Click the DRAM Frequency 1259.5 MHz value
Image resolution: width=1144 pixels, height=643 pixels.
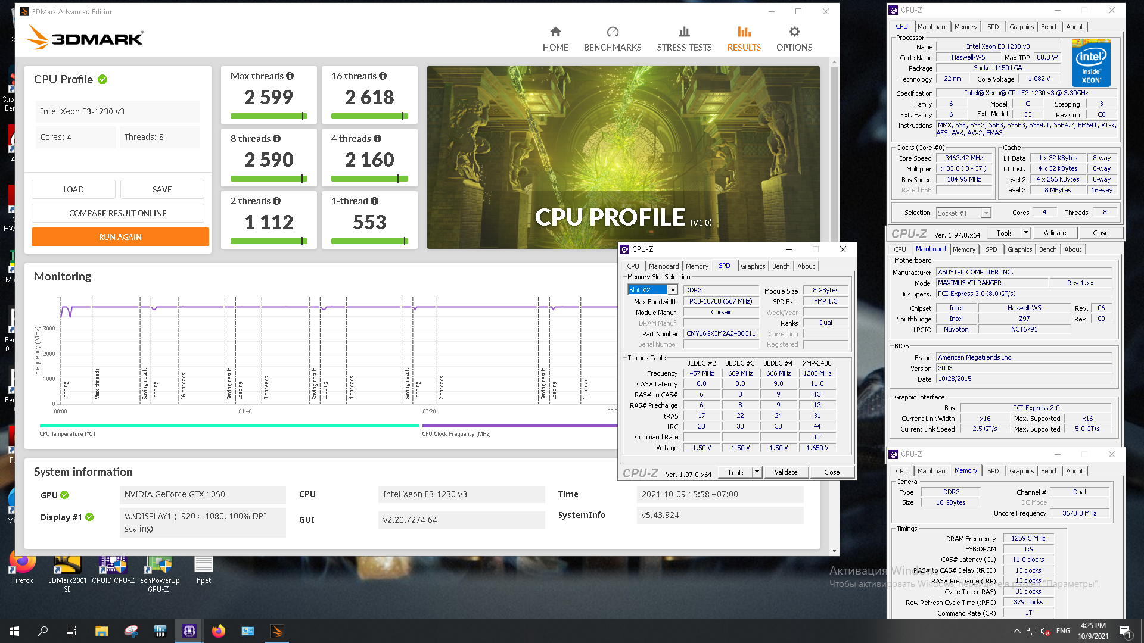click(1028, 538)
